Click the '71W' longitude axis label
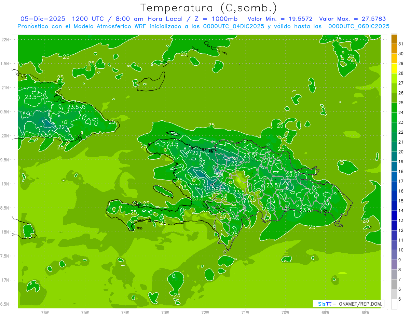Screen dimensions: 410x317 [x=245, y=312]
